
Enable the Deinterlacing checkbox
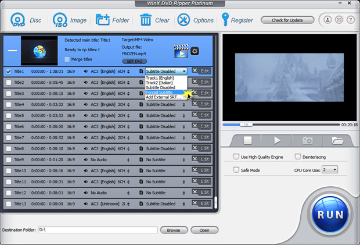(x=298, y=157)
